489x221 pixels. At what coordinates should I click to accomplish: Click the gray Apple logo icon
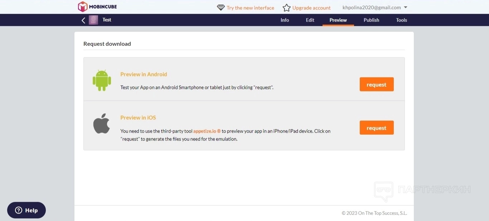[x=102, y=124]
